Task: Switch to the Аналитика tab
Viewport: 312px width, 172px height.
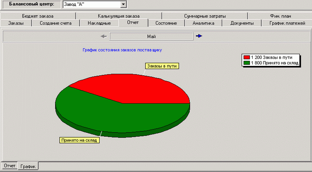Action: click(203, 23)
